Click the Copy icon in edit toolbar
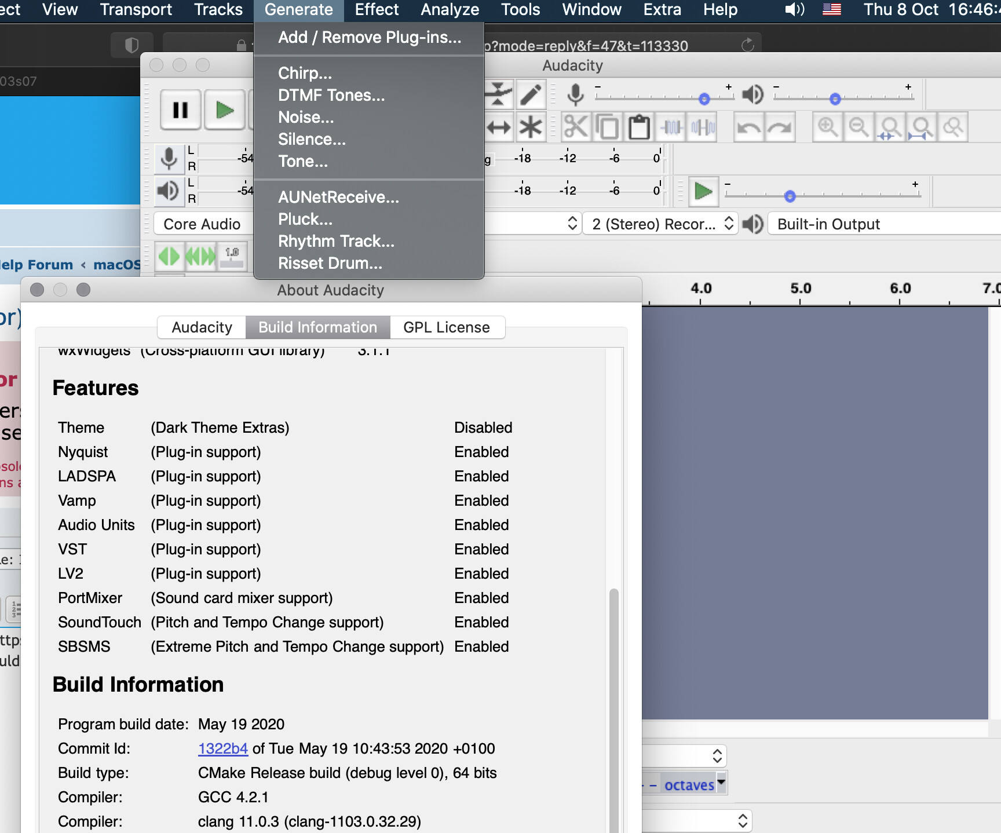1001x833 pixels. (x=608, y=127)
